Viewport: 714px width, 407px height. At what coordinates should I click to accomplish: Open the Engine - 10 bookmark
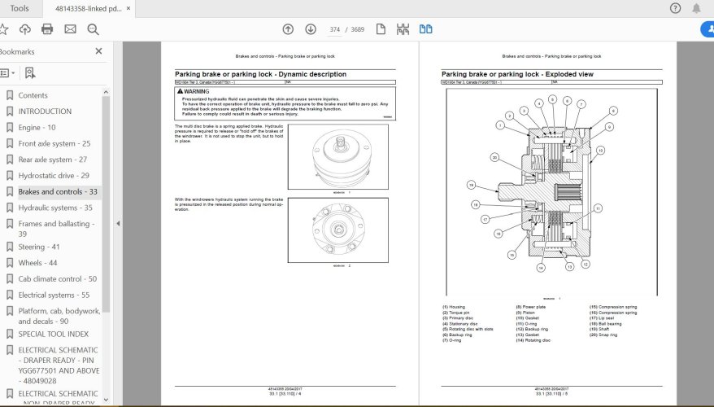[37, 128]
